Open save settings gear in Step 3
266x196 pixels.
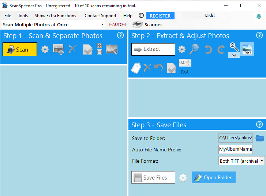point(183,178)
